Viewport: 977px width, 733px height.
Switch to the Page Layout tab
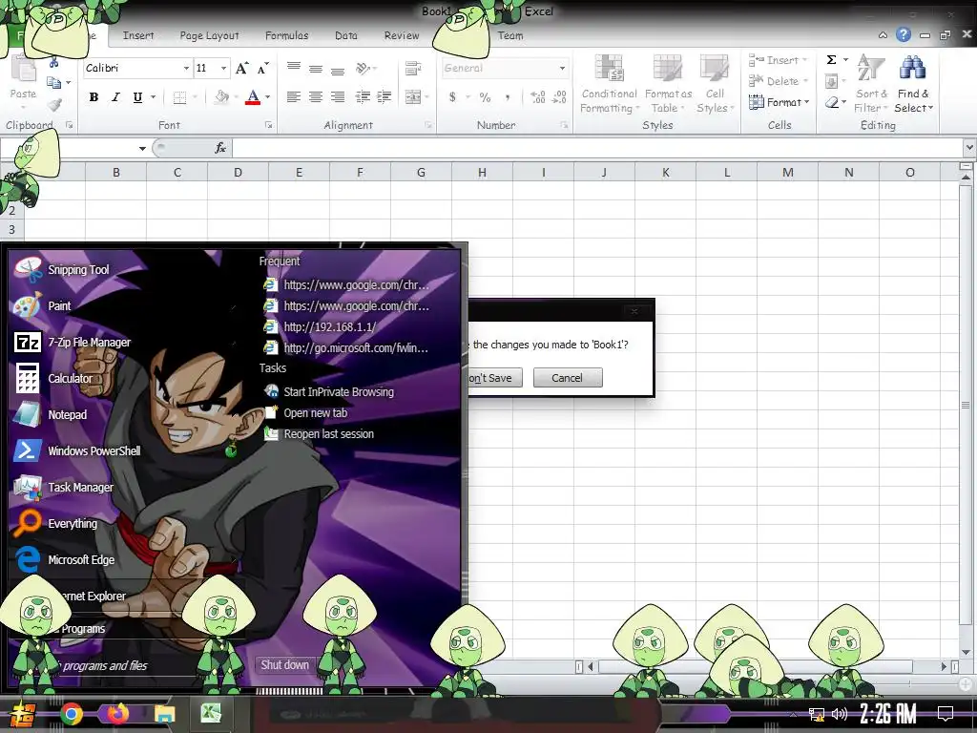point(209,35)
